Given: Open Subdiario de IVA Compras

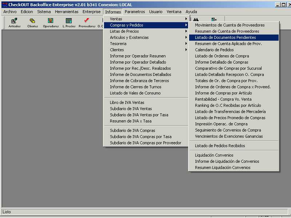Looking at the screenshot, I should point(146,130).
